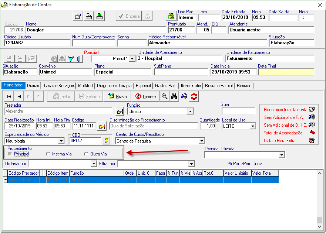Click the Num.Guia/Comprovante field
The height and width of the screenshot is (233, 326).
click(94, 43)
